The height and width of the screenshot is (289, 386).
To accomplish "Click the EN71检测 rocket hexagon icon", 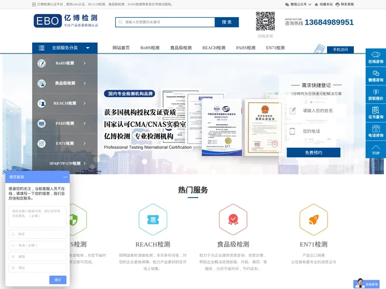I will [x=314, y=219].
